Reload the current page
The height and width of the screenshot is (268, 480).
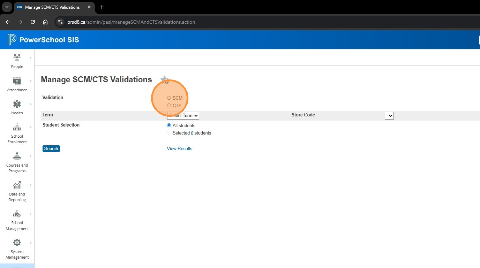[33, 22]
